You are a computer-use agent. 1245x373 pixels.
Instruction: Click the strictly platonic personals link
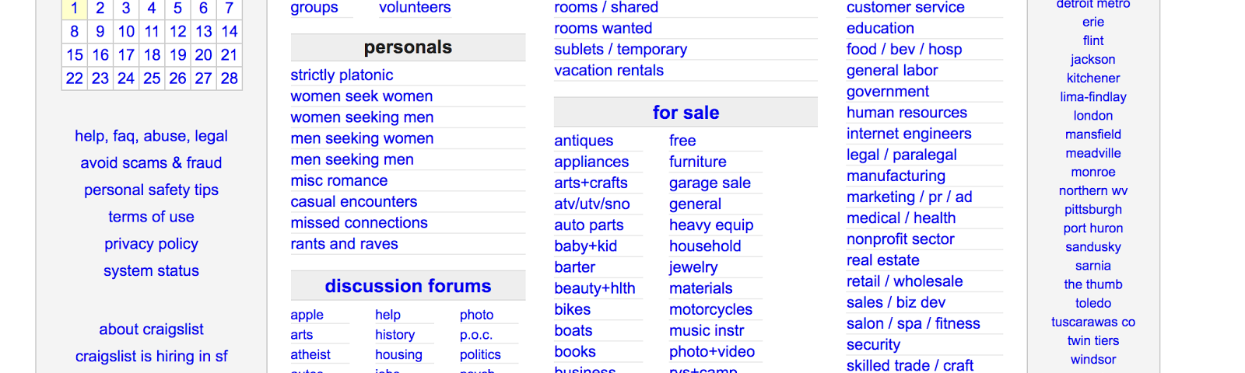pyautogui.click(x=342, y=75)
